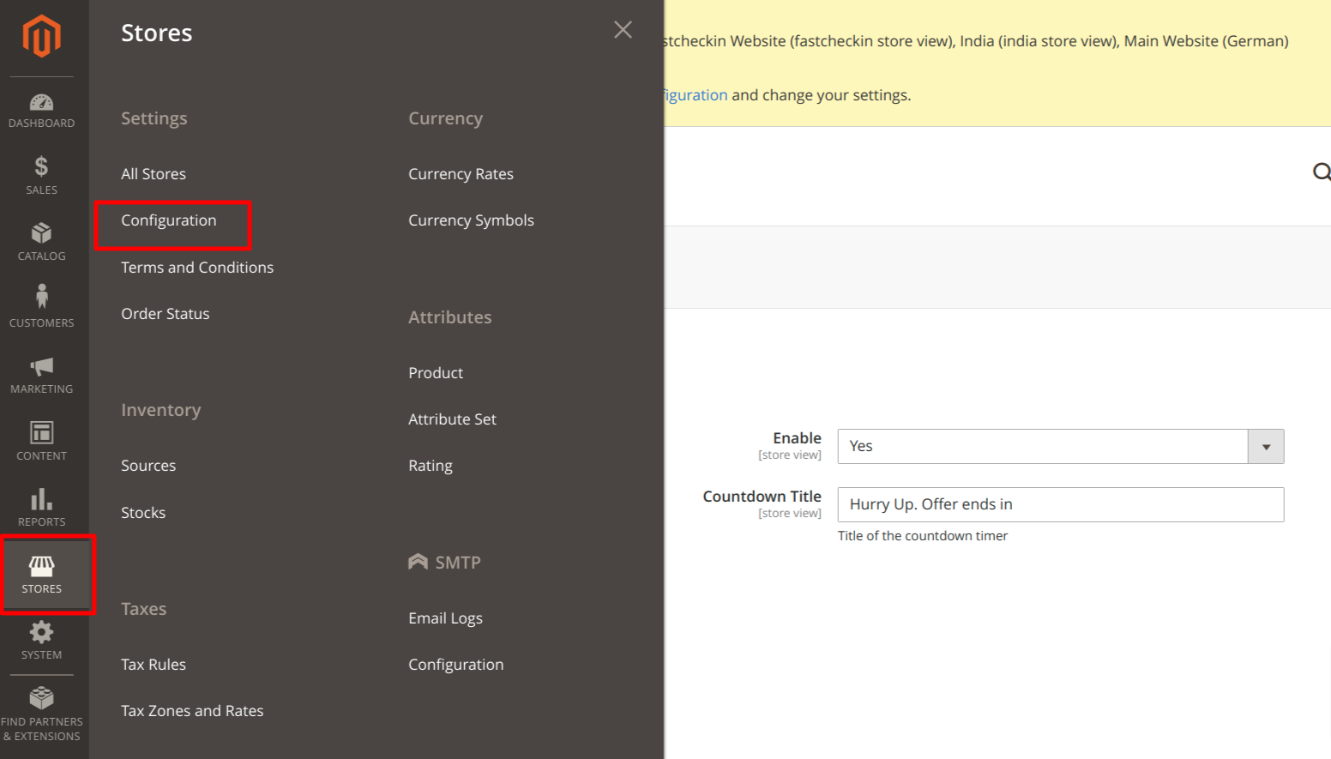Click the Magento logo icon
Image resolution: width=1331 pixels, height=759 pixels.
coord(41,37)
